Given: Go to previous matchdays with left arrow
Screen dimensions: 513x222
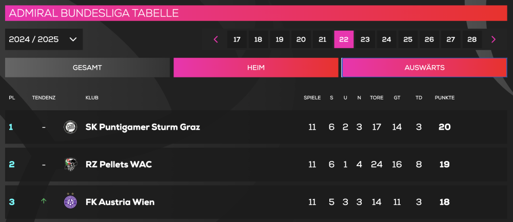Looking at the screenshot, I should tap(216, 39).
